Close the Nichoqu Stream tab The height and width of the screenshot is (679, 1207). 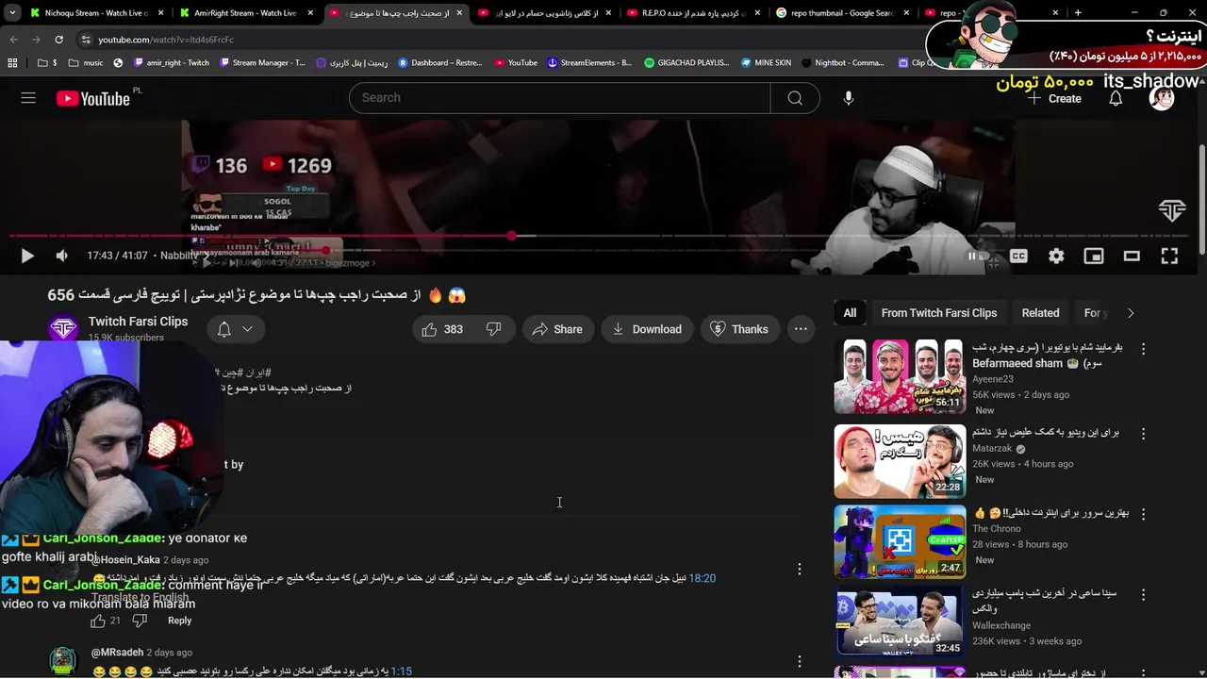tap(159, 13)
